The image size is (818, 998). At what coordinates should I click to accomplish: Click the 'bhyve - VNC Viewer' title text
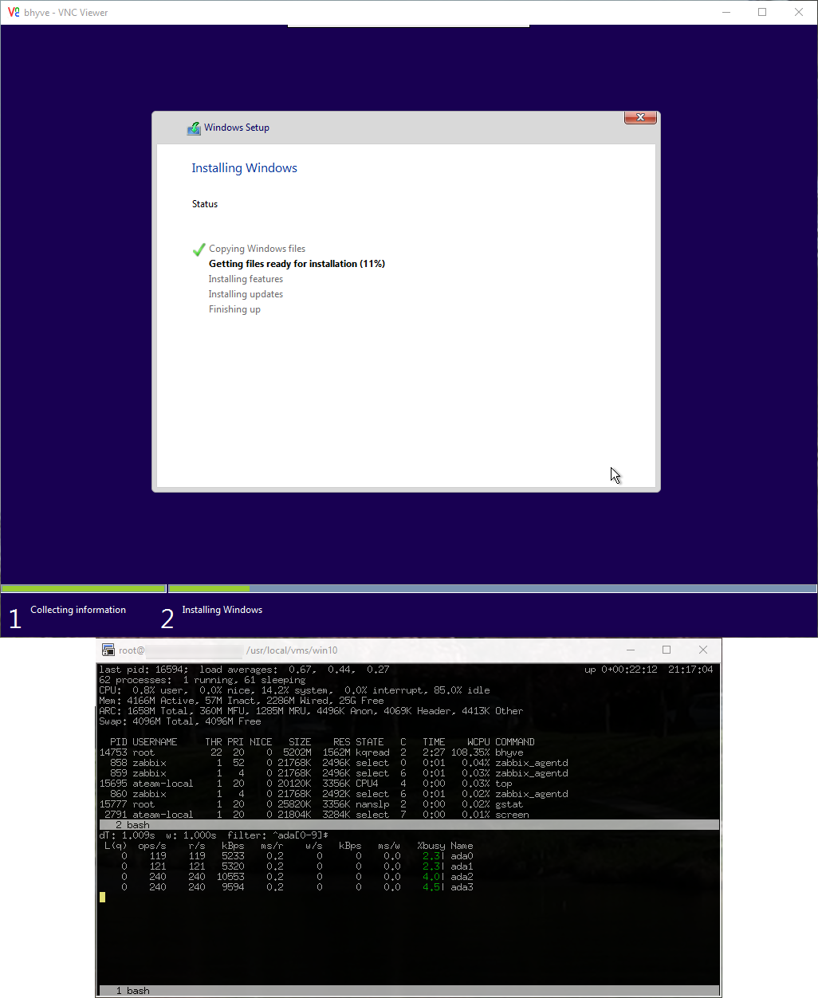pyautogui.click(x=66, y=13)
